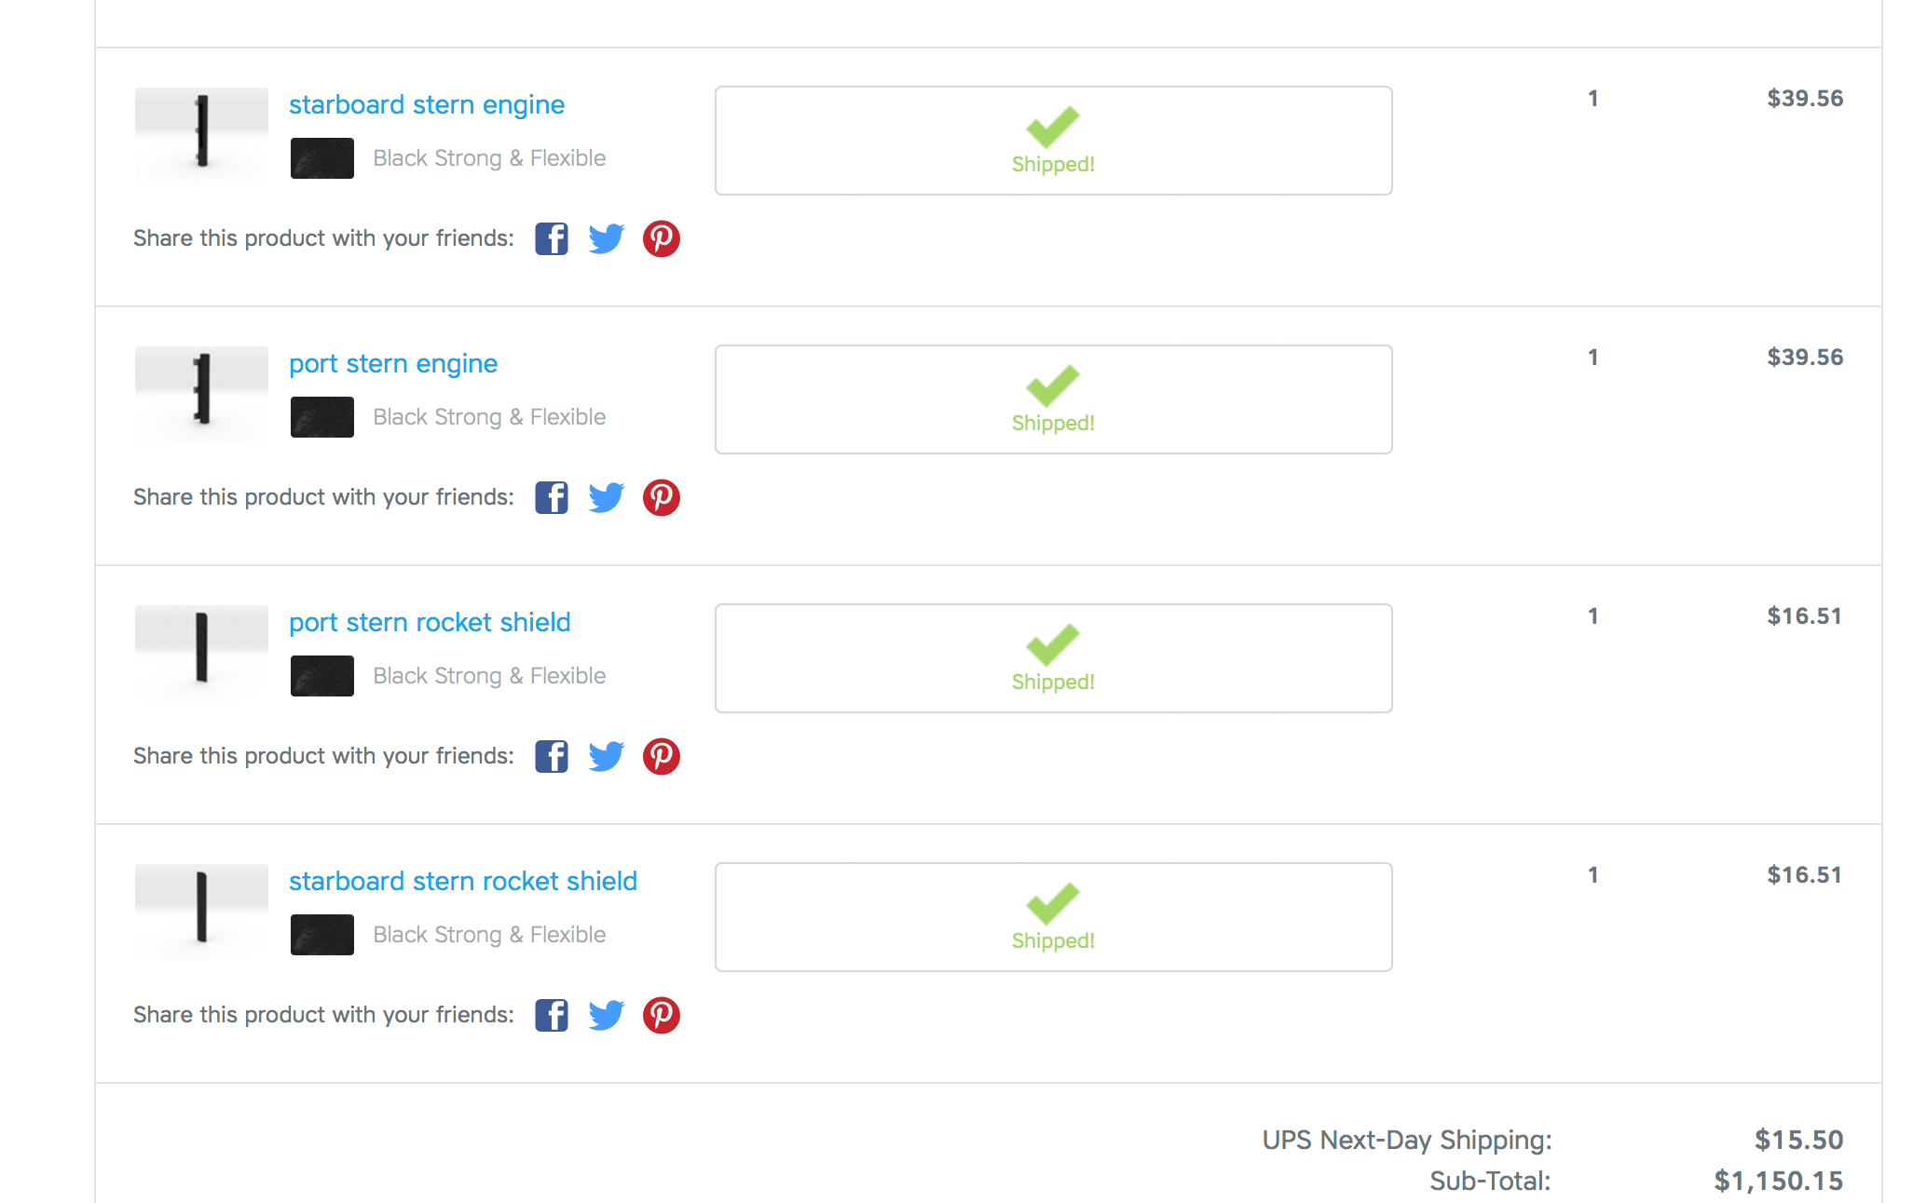Open the port stern engine product link

(x=393, y=364)
